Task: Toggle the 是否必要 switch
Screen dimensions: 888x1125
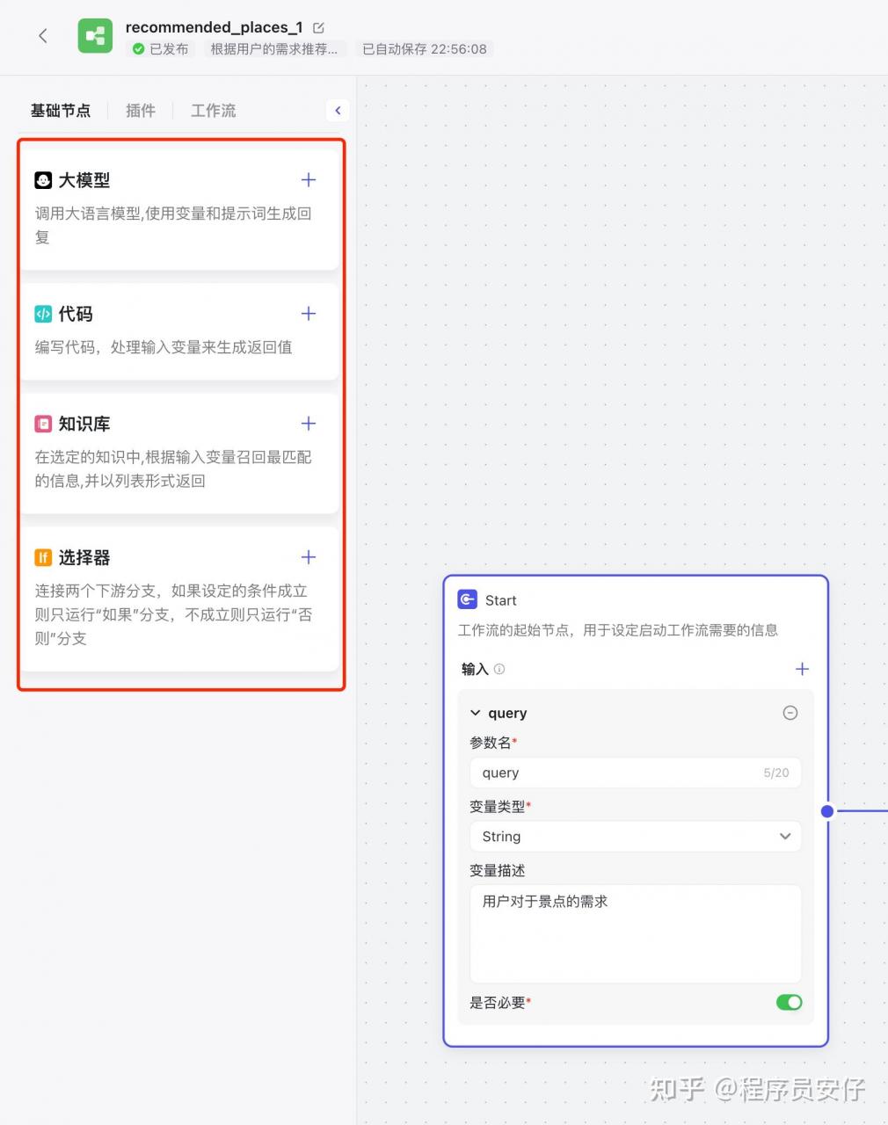Action: pyautogui.click(x=790, y=1002)
